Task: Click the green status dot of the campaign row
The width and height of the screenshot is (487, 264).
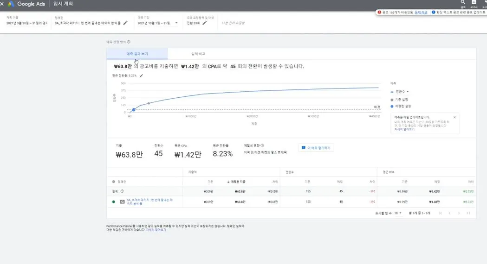Action: (x=114, y=202)
